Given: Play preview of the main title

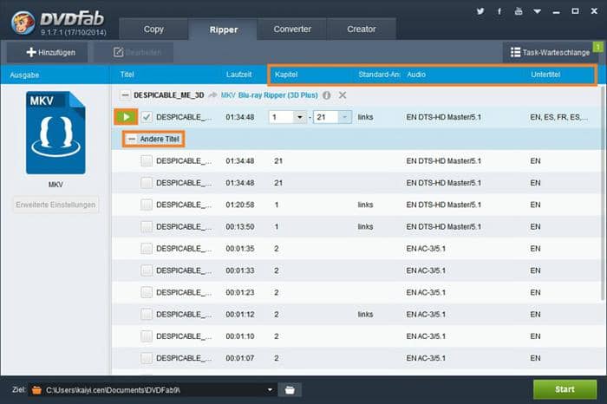Looking at the screenshot, I should [x=126, y=117].
